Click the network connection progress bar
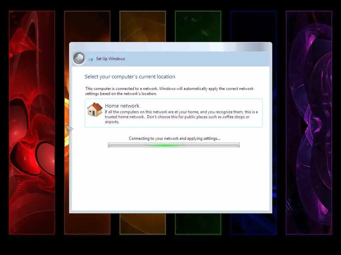This screenshot has width=341, height=255. [x=174, y=145]
